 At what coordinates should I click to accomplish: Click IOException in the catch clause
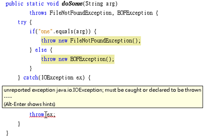click(57, 78)
